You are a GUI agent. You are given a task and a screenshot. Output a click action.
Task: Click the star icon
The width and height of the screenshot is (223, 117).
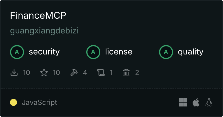(44, 73)
